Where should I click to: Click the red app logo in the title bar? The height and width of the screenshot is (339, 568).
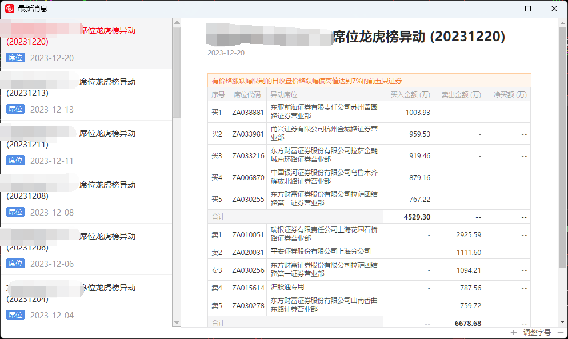pos(9,9)
